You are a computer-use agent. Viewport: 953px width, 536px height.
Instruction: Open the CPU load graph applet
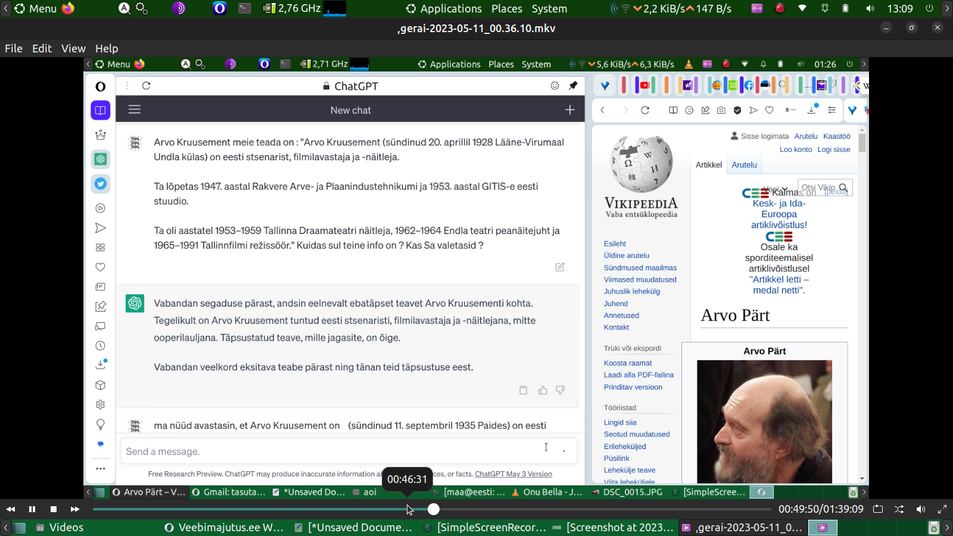(335, 8)
